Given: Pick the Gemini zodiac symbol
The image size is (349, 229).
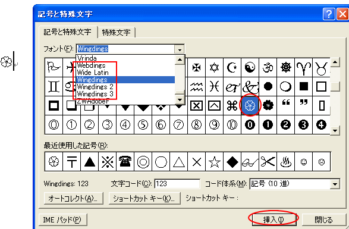Looking at the screenshot, I should tap(54, 86).
